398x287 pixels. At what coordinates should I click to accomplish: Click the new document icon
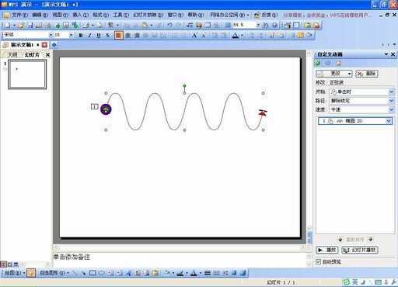(8, 26)
